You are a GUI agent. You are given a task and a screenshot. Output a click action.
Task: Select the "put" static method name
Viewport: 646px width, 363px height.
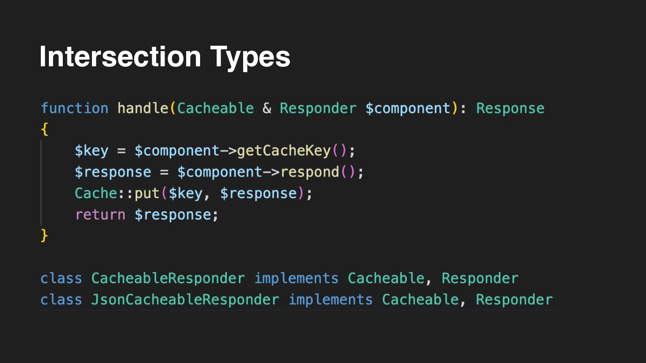coord(147,193)
